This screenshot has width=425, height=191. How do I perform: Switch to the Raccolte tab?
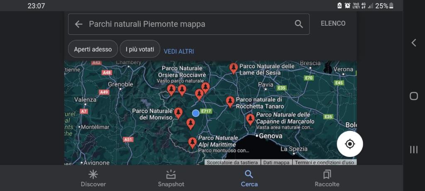[x=327, y=178]
